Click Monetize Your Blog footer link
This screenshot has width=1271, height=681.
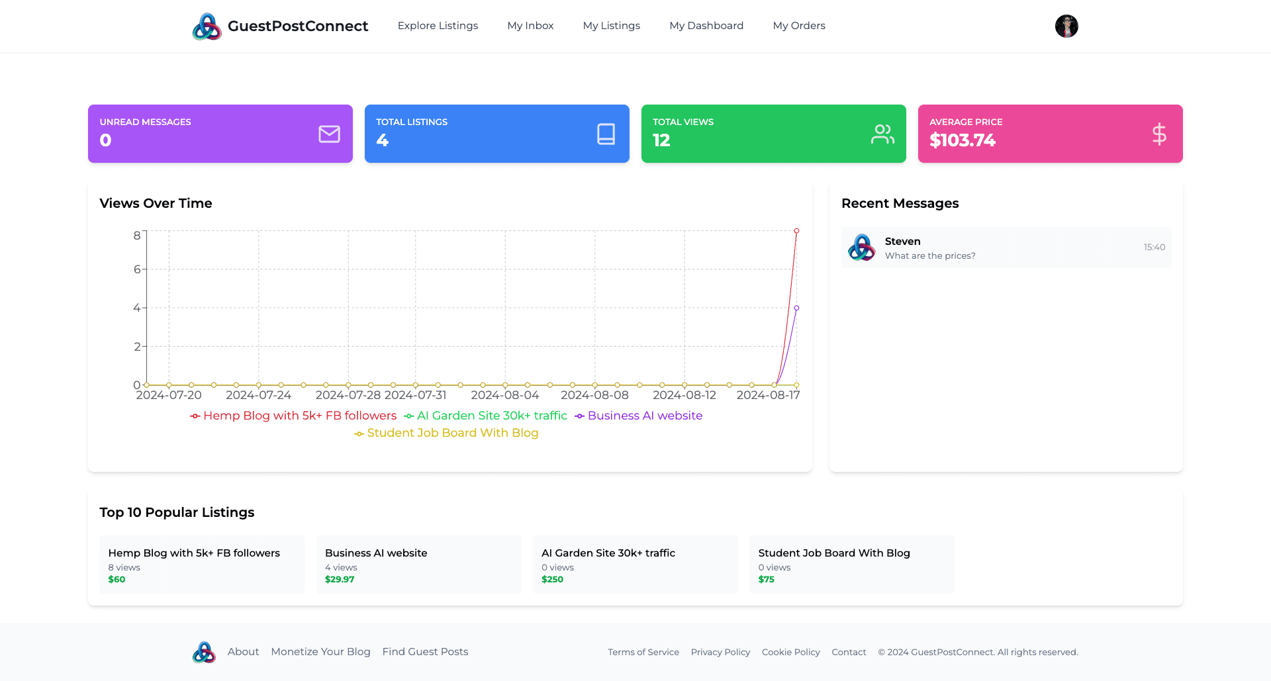(320, 652)
